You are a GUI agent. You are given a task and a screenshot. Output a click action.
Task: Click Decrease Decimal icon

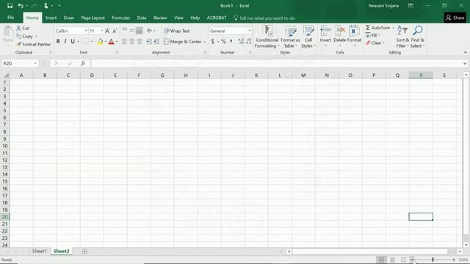pyautogui.click(x=248, y=42)
